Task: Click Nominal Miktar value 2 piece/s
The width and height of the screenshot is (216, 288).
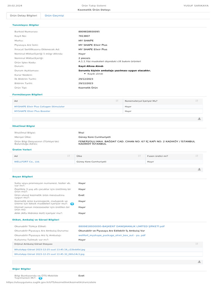Action: (x=84, y=58)
